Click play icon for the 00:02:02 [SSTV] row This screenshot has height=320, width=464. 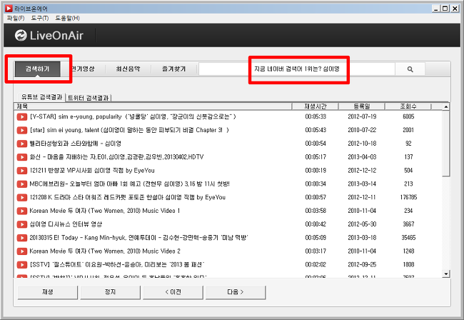coord(22,265)
